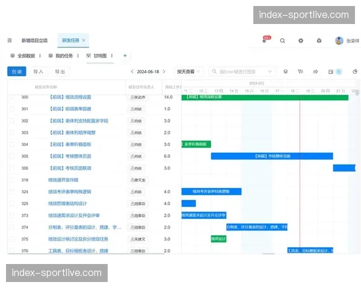This screenshot has height=288, width=361.
Task: Expand the search box dropdown arrow
Action: [x=270, y=71]
